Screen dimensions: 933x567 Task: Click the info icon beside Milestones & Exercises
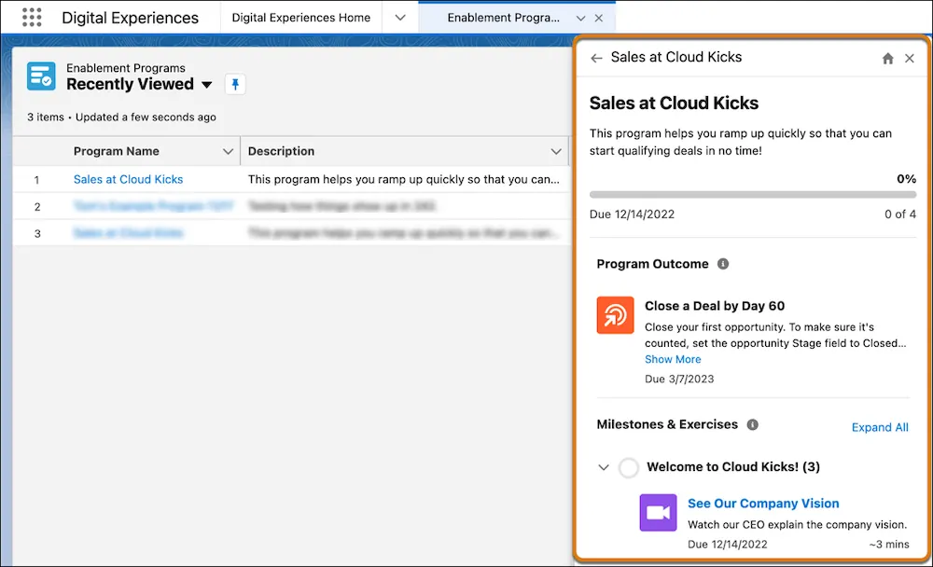[752, 425]
